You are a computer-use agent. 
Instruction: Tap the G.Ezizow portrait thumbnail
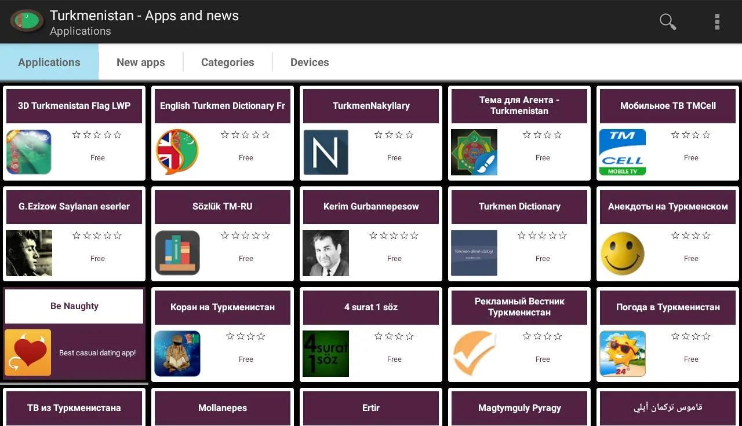[29, 253]
